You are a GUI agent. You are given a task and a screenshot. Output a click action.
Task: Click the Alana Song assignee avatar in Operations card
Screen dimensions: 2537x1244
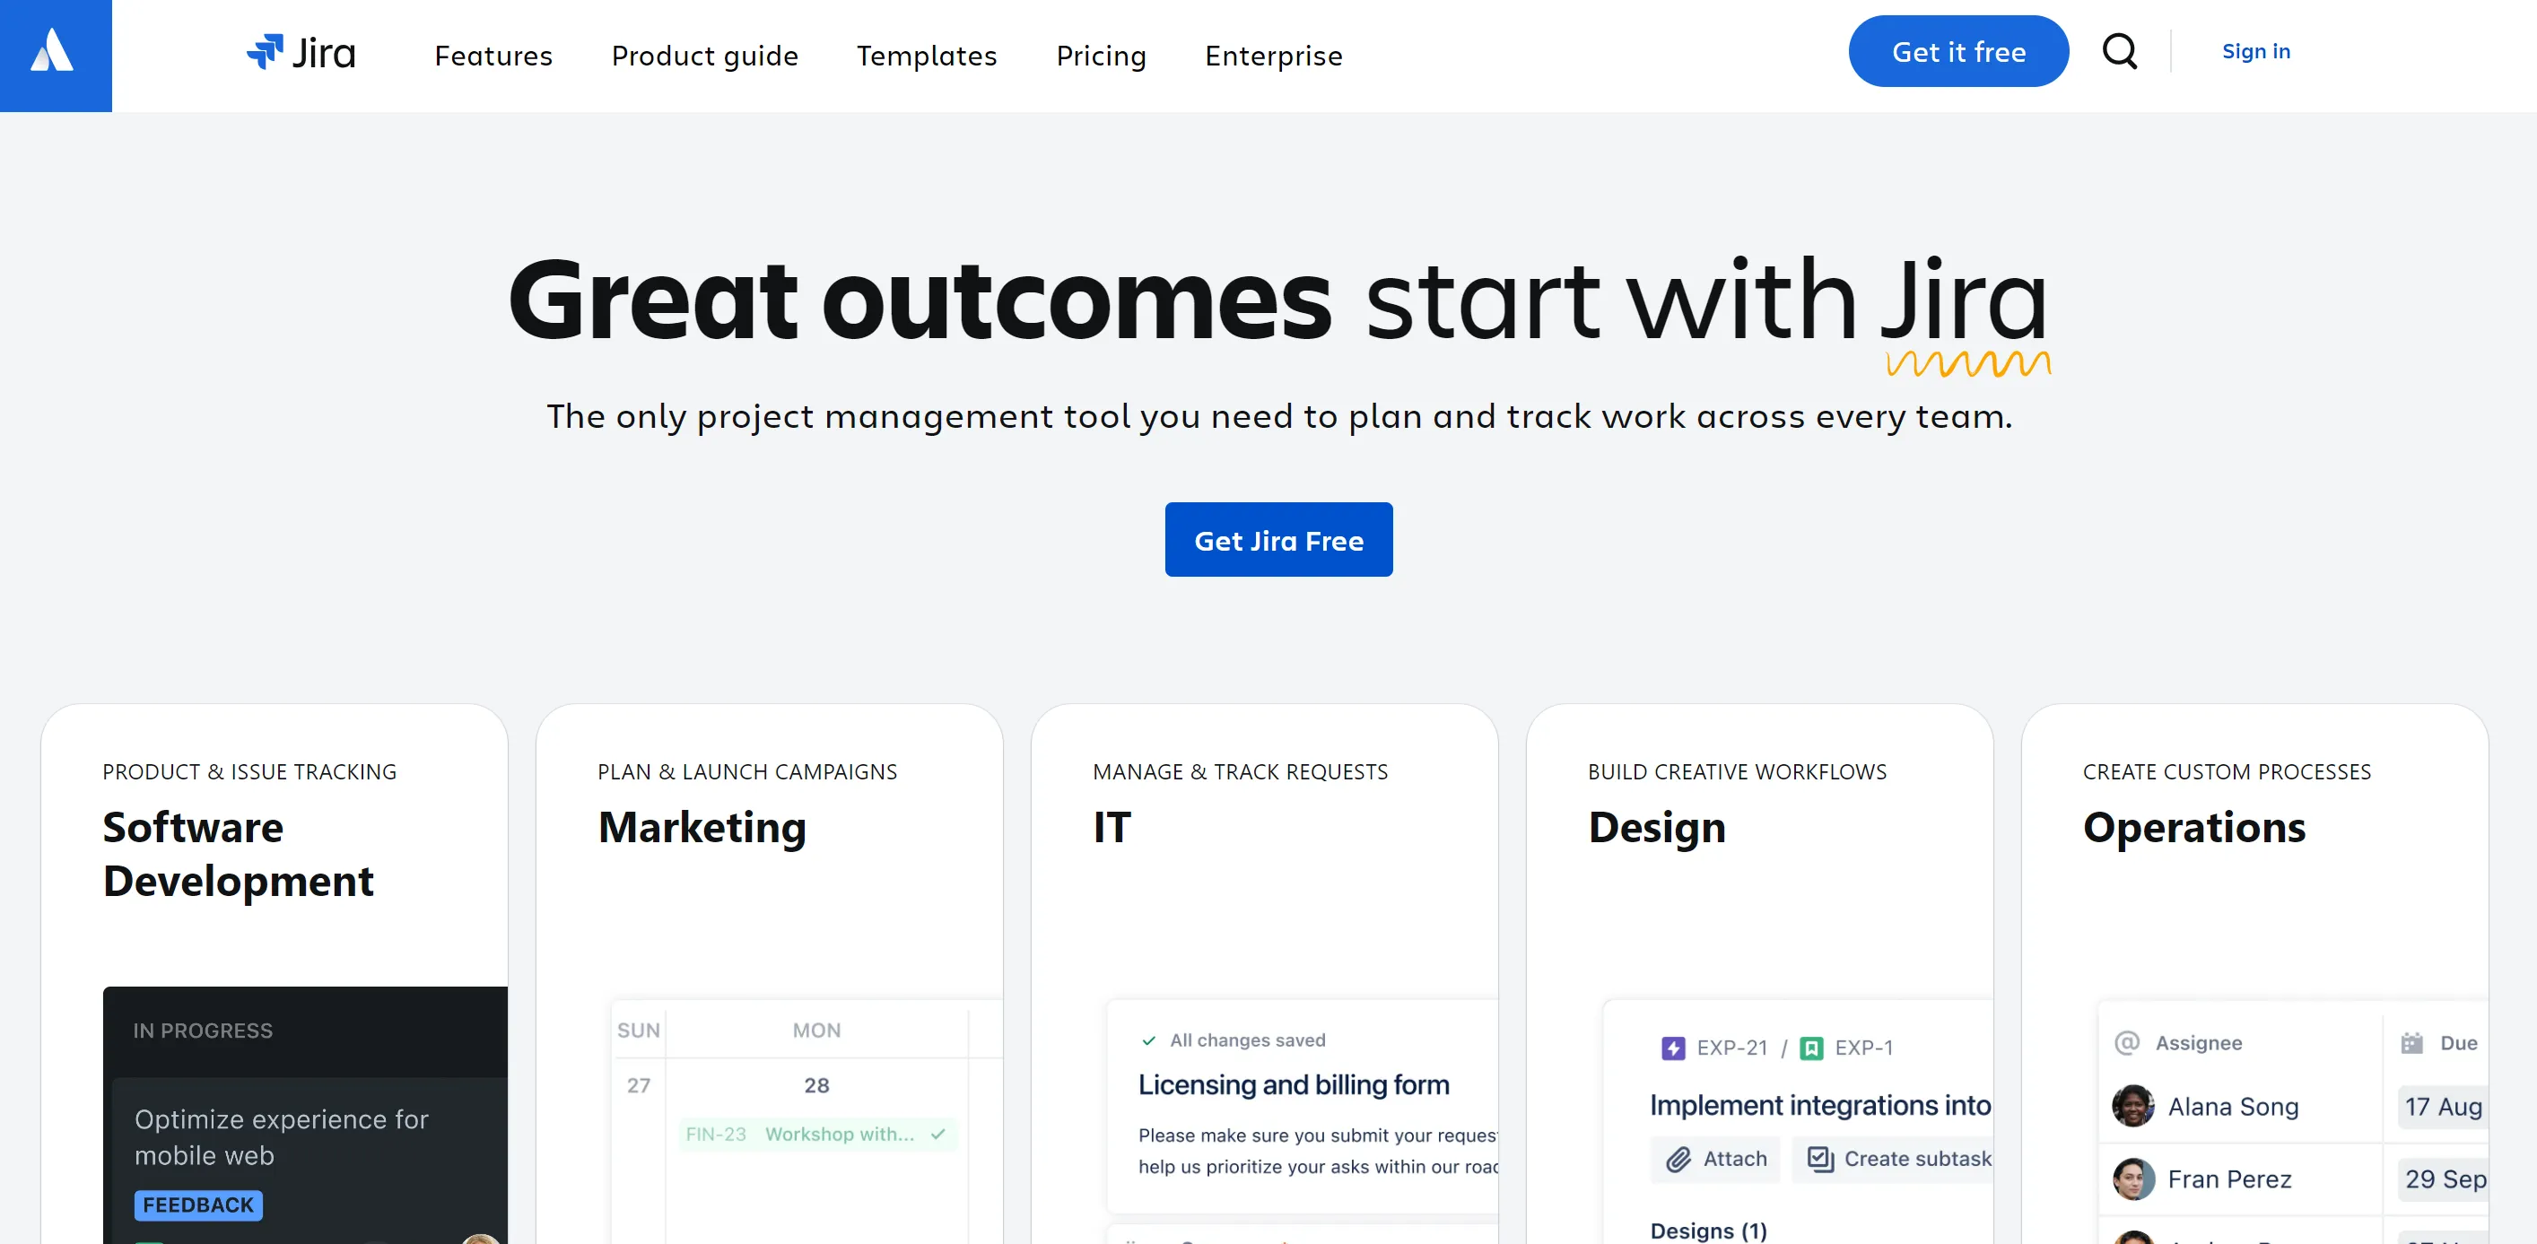pos(2132,1108)
